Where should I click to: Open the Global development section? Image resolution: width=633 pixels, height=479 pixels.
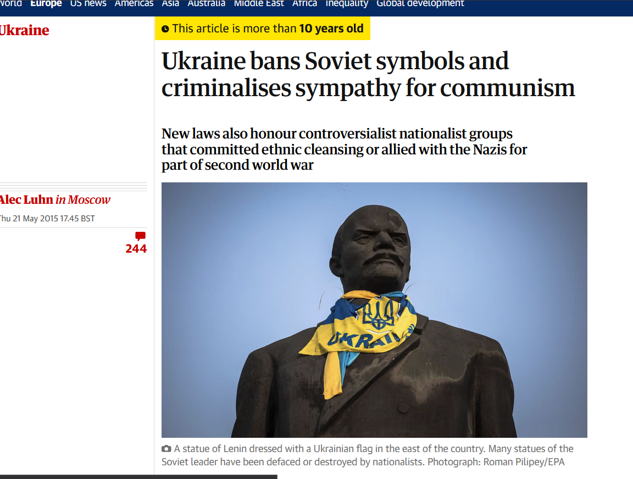[420, 4]
